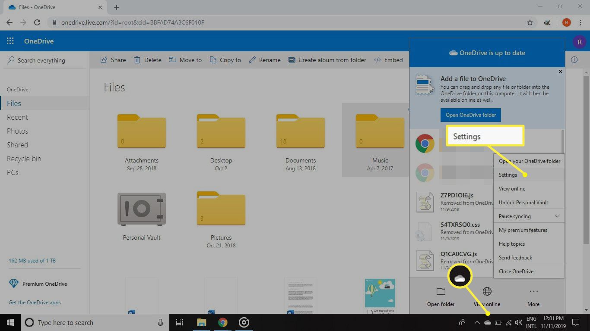Expand the Pause syncing submenu
Screen dimensions: 590x331
529,216
